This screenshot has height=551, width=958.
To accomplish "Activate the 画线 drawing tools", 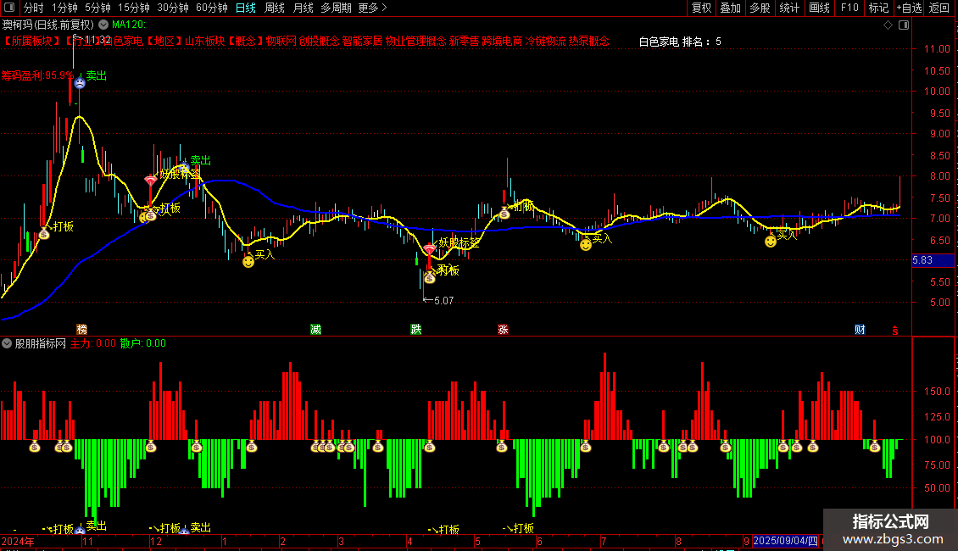I will coord(819,8).
